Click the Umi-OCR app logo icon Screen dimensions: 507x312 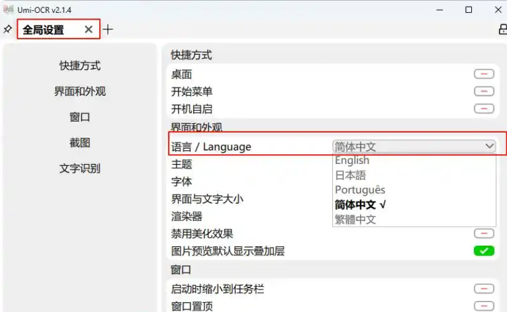point(9,10)
